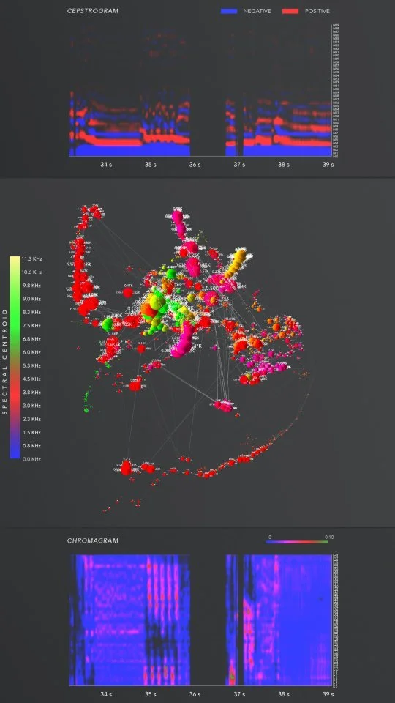The height and width of the screenshot is (703, 395).
Task: Select the 10.6 KHz scale label
Action: (31, 272)
